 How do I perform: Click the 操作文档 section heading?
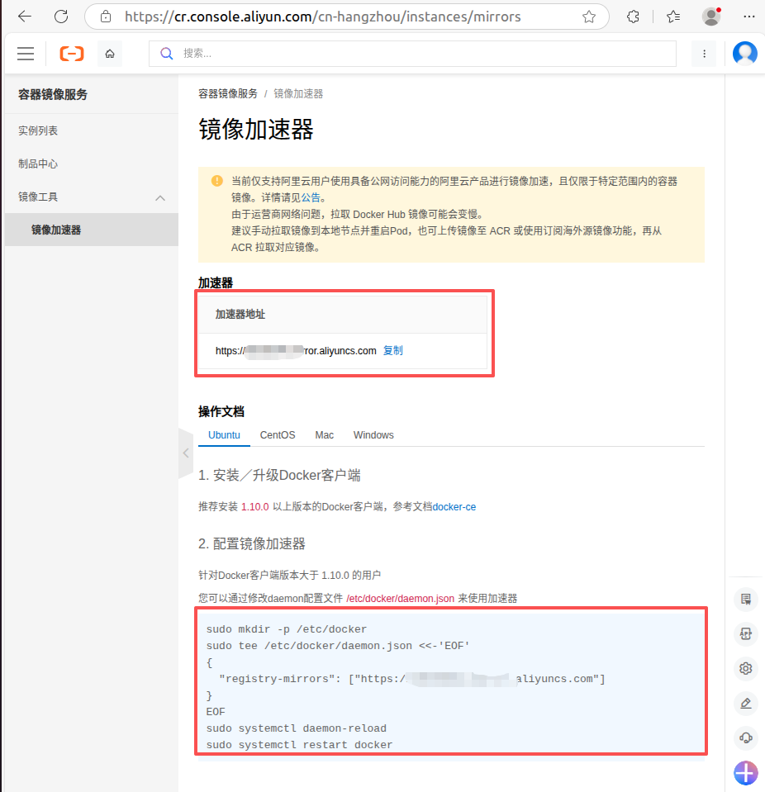(221, 411)
